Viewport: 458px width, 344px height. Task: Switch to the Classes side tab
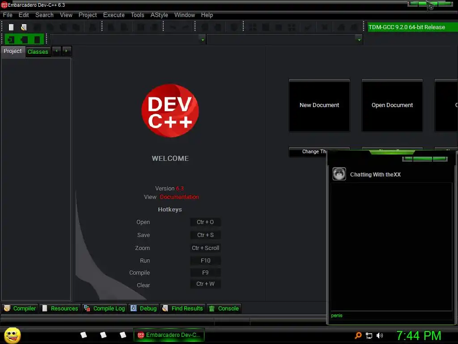[38, 52]
